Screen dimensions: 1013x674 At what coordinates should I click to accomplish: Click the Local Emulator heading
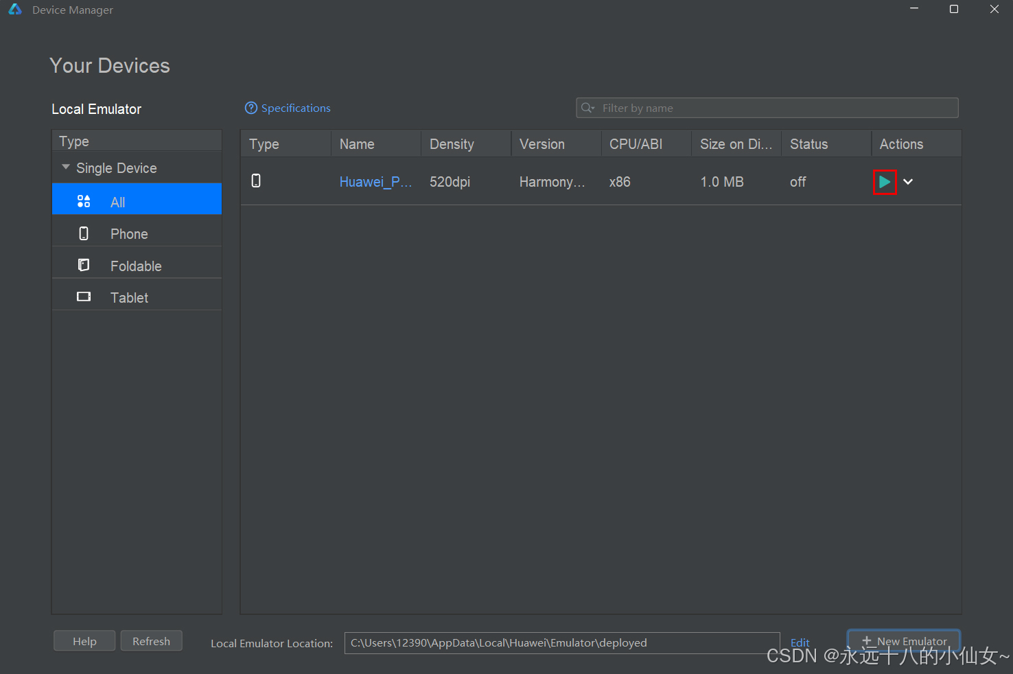tap(97, 109)
